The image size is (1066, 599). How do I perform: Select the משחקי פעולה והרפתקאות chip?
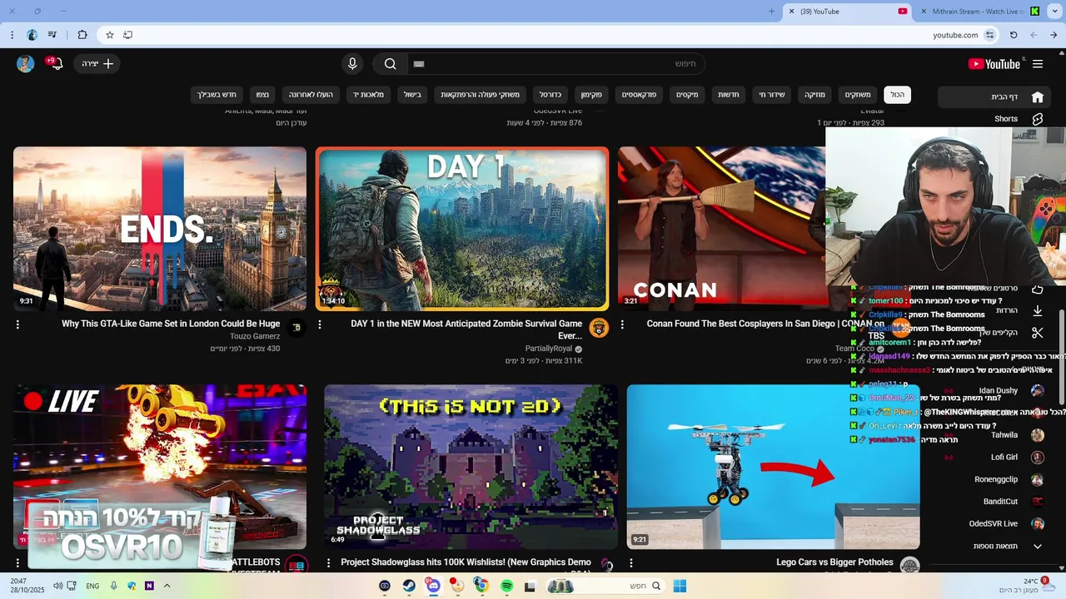[480, 95]
